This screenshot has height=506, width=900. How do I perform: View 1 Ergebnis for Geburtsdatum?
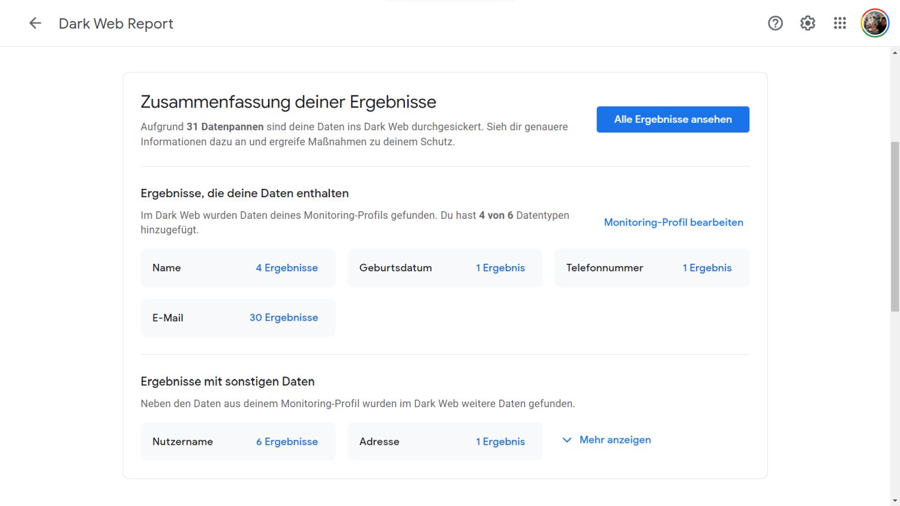point(500,268)
